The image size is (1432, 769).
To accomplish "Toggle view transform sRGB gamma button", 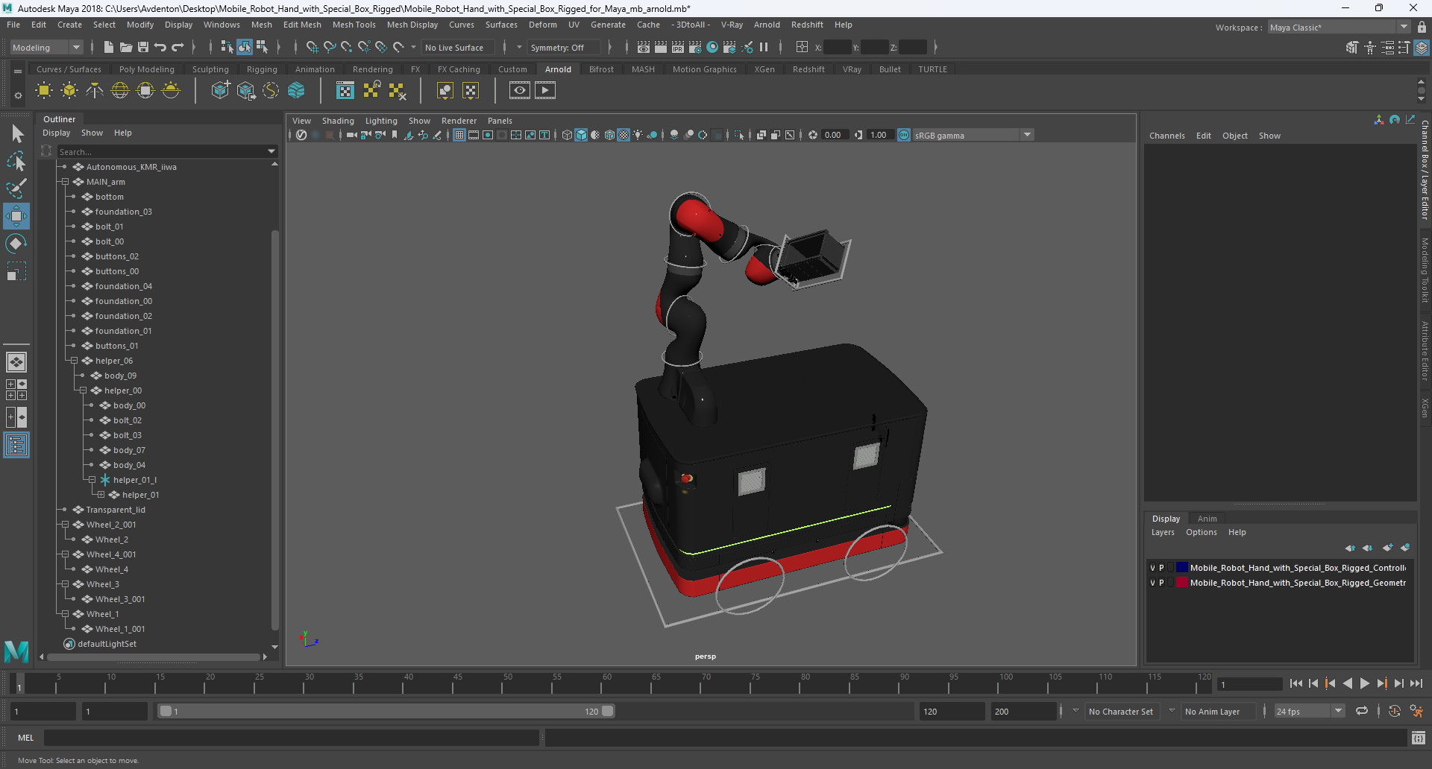I will [904, 135].
